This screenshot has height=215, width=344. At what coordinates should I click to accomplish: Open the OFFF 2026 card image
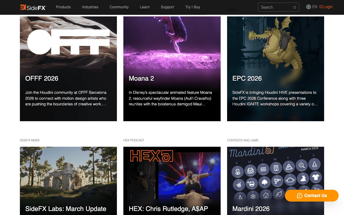click(68, 42)
